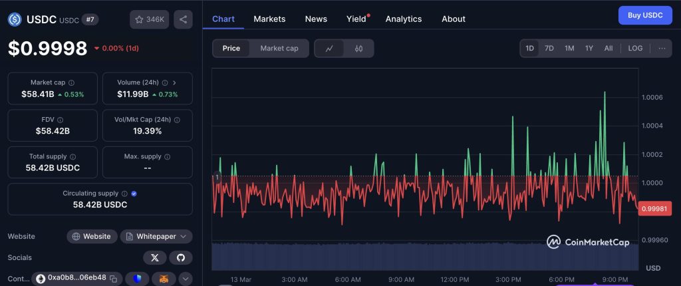Copy the contract address 0xa0b8...06eb48
This screenshot has width=681, height=286.
click(x=113, y=278)
